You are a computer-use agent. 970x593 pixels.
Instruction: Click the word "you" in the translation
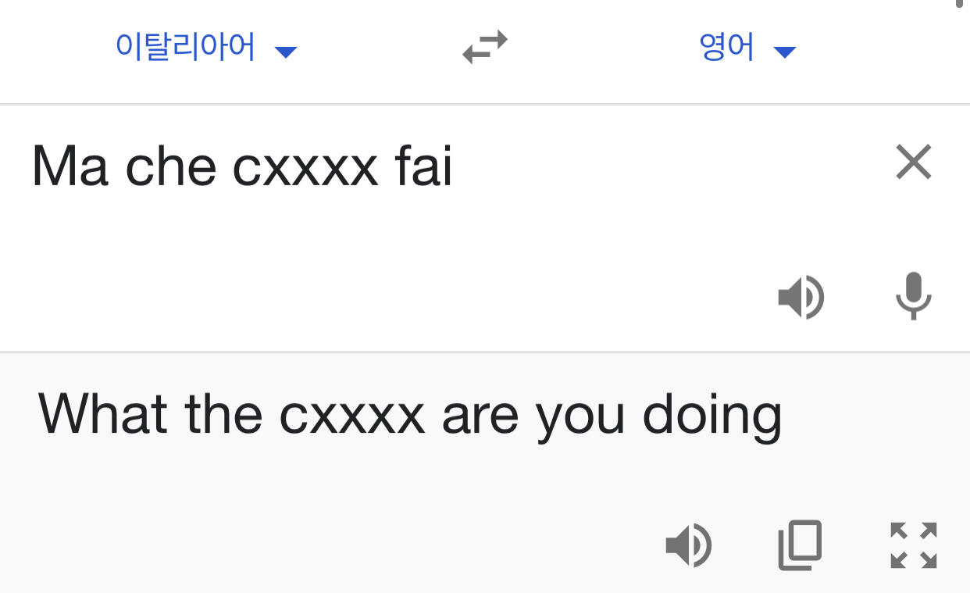(580, 413)
